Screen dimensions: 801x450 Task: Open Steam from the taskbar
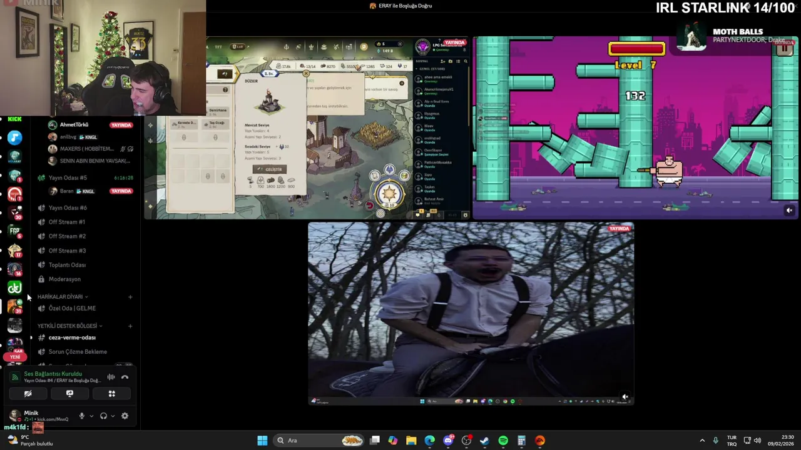click(484, 441)
